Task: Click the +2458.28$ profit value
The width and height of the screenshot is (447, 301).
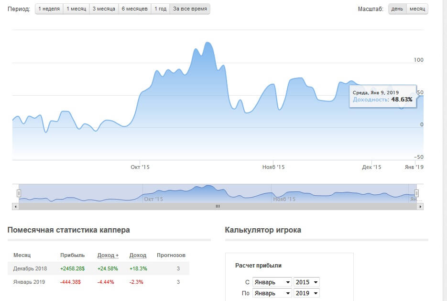Action: coord(72,268)
